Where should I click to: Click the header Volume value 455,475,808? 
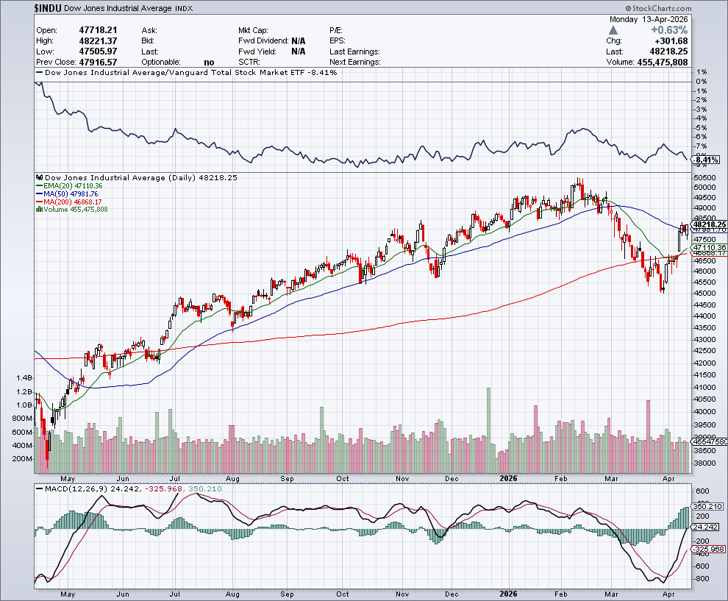[663, 63]
